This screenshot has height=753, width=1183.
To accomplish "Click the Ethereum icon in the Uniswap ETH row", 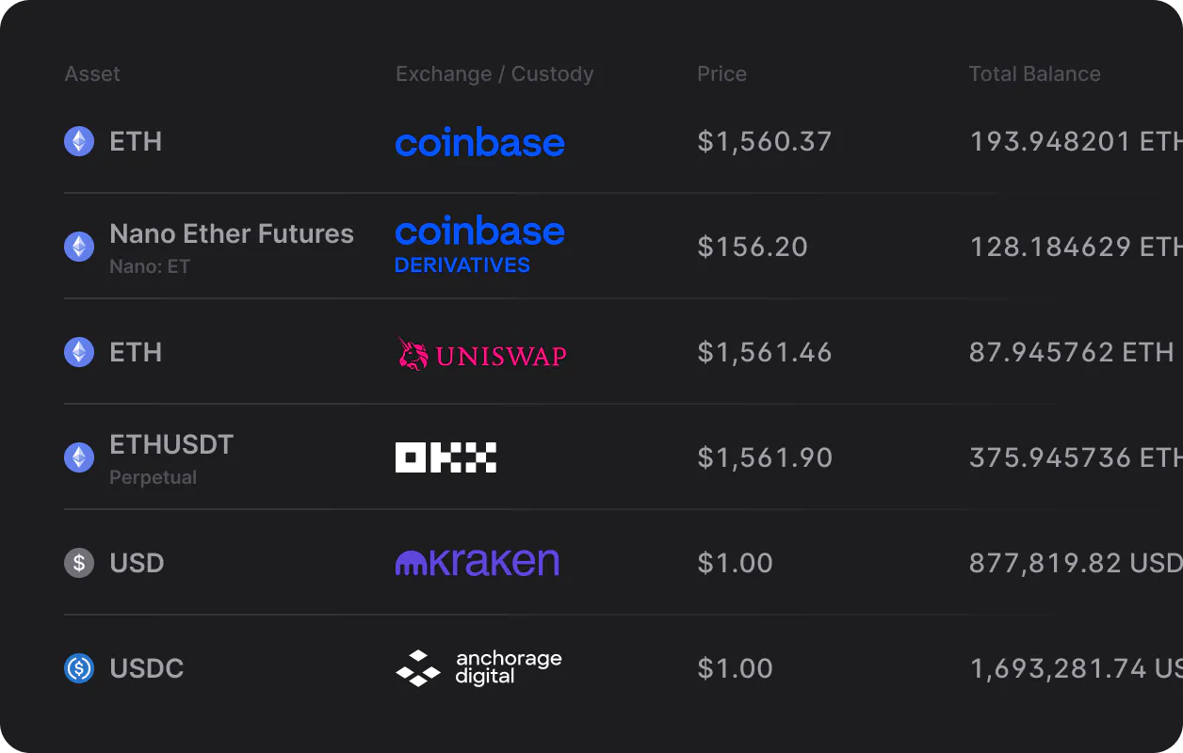I will click(79, 352).
